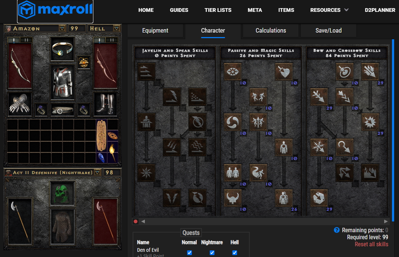Open the Act II Defensive mercenary dropdown

click(97, 173)
